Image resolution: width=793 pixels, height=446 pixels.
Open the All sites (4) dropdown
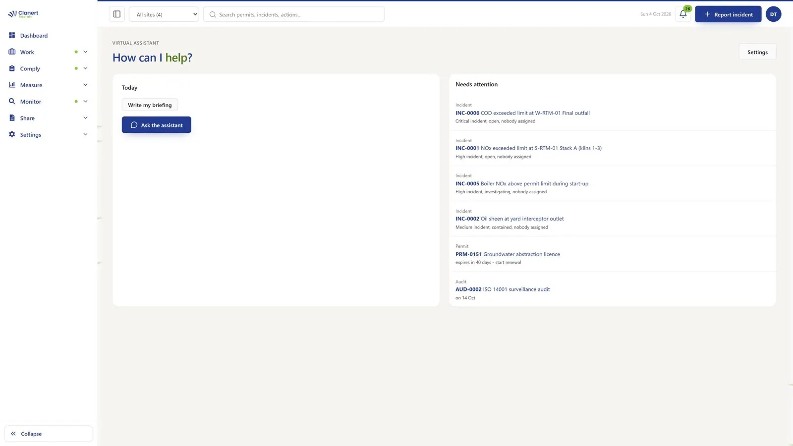[164, 14]
